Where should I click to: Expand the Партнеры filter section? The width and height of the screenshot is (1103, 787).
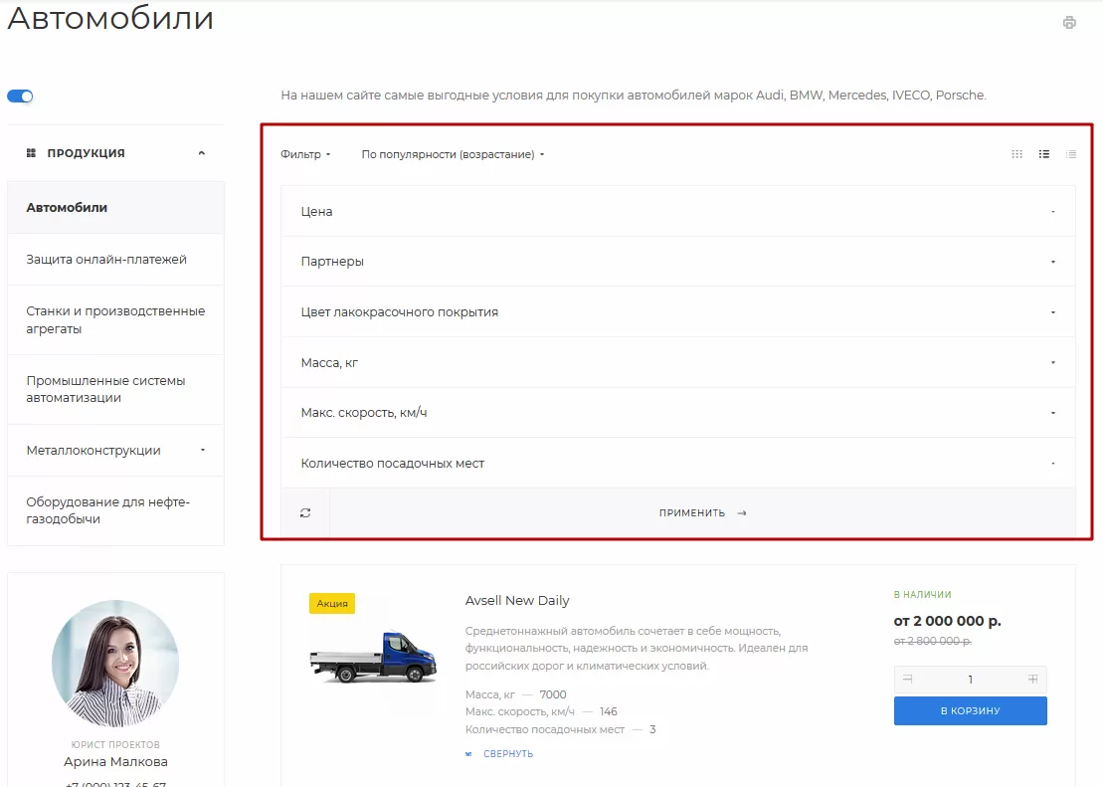678,261
